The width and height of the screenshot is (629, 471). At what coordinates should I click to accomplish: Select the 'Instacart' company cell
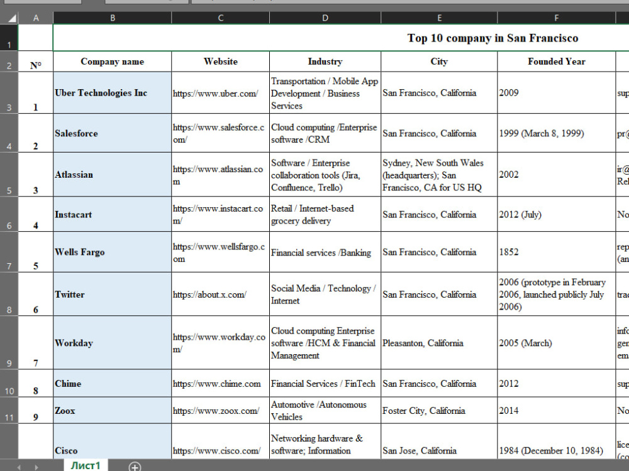(113, 214)
